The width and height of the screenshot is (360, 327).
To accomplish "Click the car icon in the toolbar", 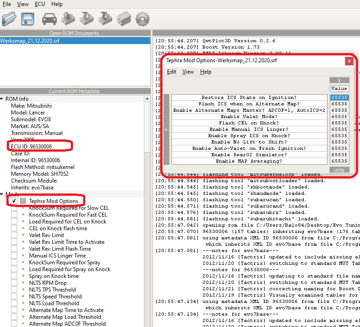I will [49, 19].
